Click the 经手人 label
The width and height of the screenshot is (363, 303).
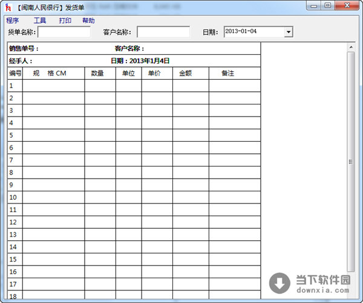[21, 61]
